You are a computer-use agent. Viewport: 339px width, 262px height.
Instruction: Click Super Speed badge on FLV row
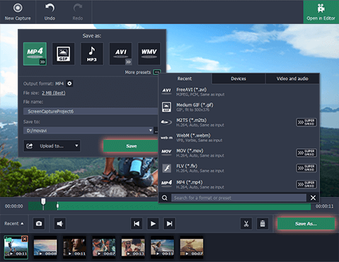coord(306,168)
